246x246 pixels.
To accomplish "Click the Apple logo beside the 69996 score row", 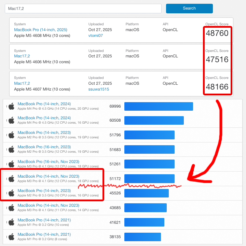I will [11, 106].
